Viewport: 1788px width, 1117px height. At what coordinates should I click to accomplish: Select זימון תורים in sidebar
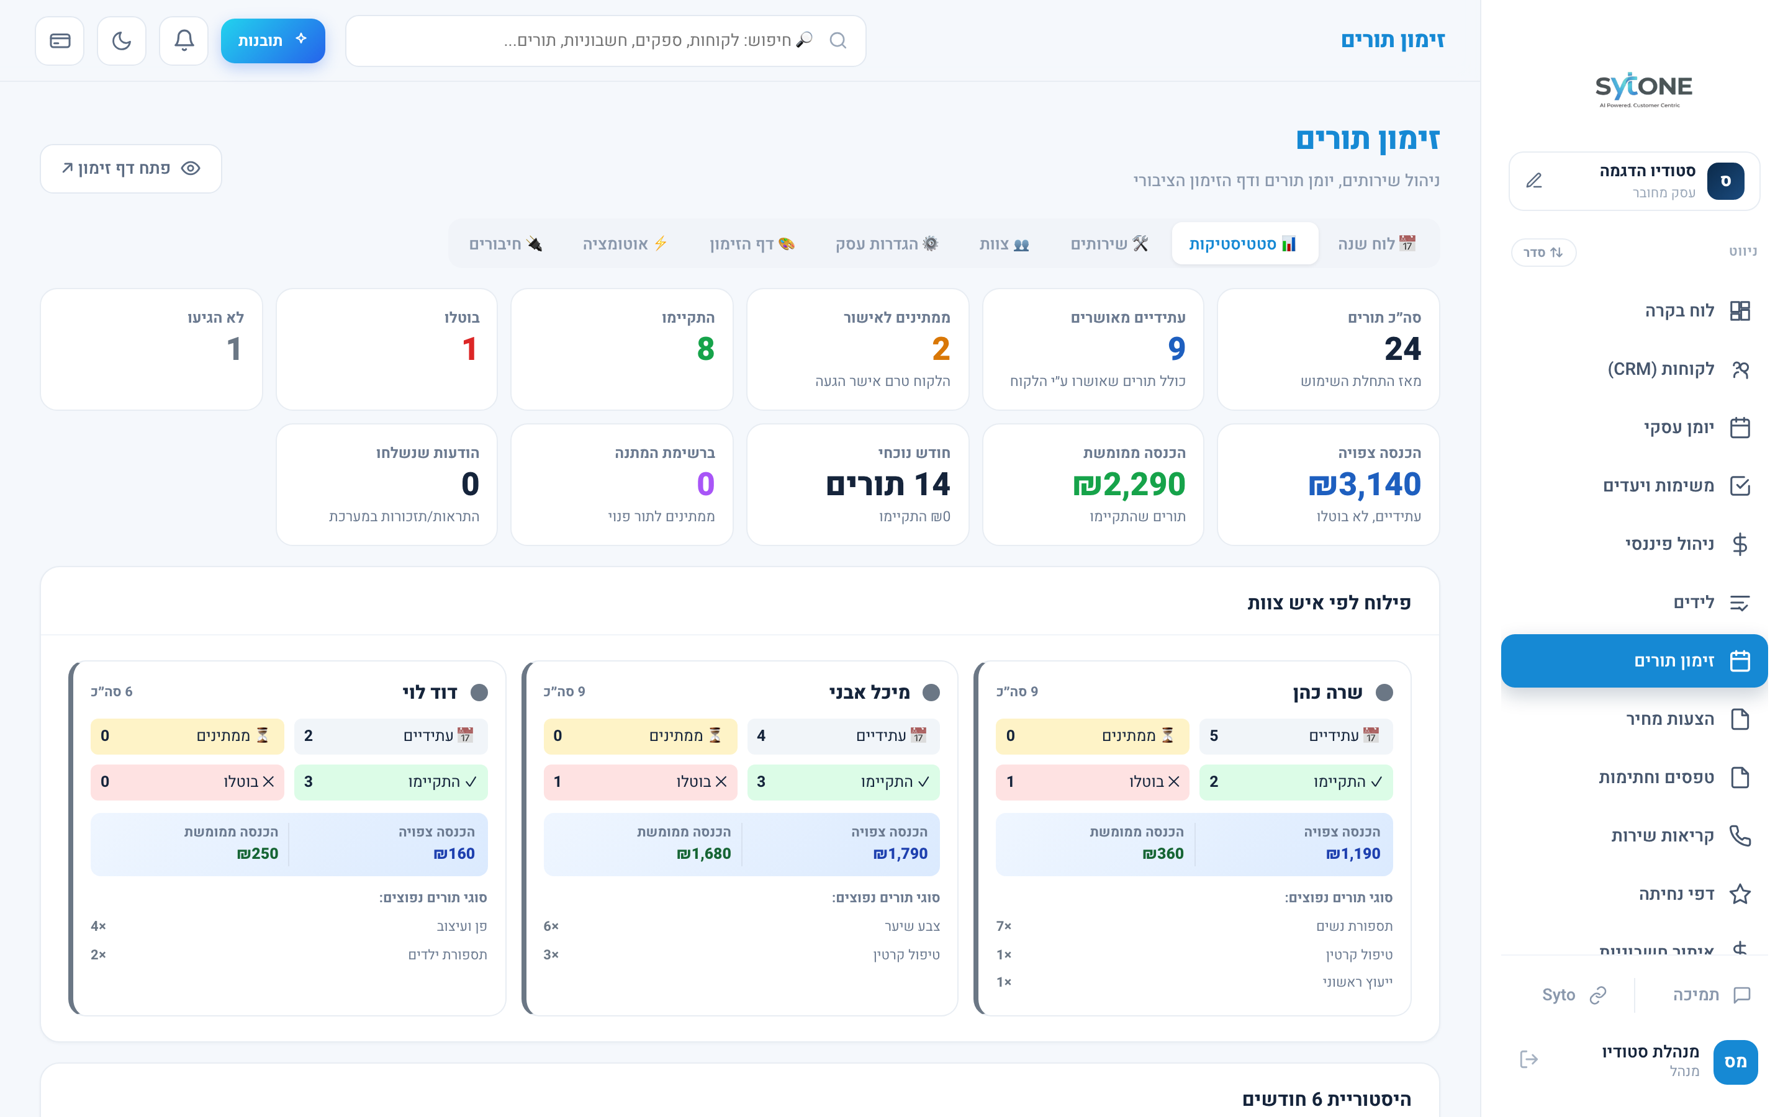1634,660
